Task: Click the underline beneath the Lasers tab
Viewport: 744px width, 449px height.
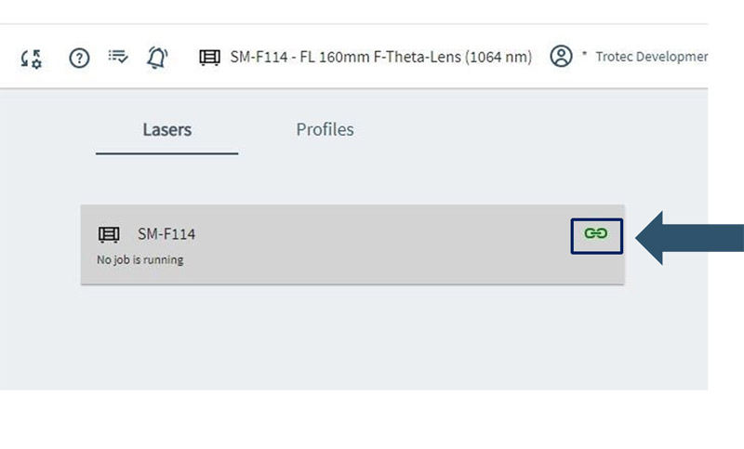Action: point(166,152)
